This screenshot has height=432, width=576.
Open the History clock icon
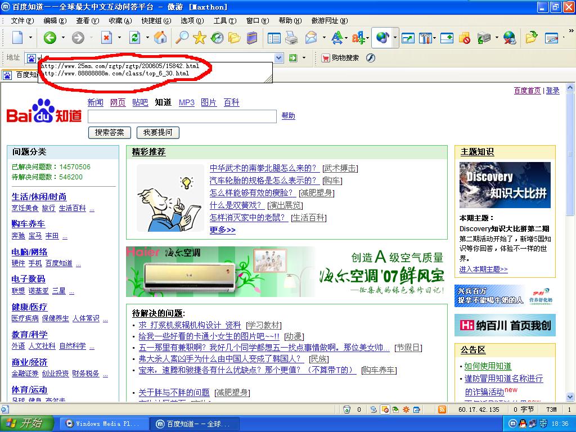point(217,38)
